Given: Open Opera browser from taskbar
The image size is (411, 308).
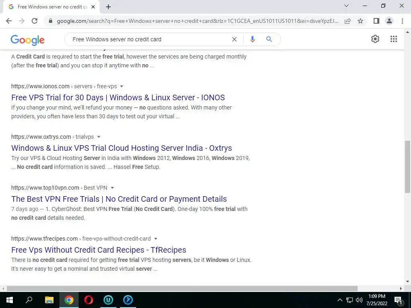Looking at the screenshot, I should 89,300.
